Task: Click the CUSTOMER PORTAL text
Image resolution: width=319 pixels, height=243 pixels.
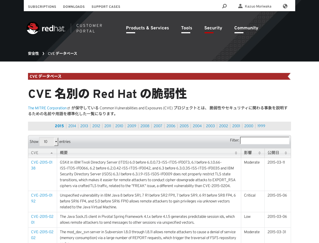Action: point(89,28)
